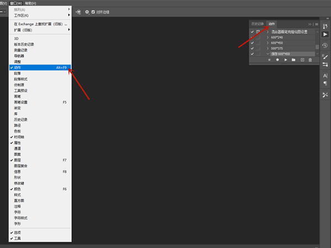Toggle 工具 at the menu bottom
Viewport: 331px width, 248px height.
pos(40,238)
